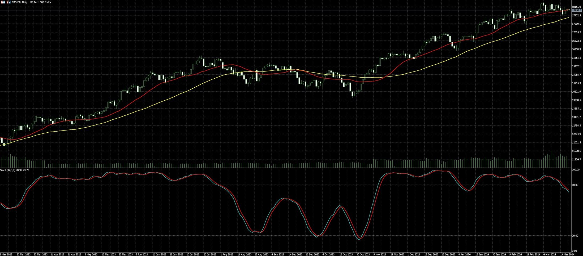Click the 11254.7 price scale label
Screen dimensions: 583x256
pos(576,159)
